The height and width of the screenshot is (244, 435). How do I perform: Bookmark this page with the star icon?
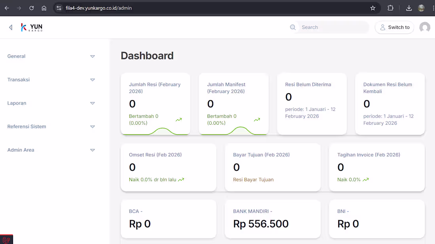pyautogui.click(x=373, y=8)
